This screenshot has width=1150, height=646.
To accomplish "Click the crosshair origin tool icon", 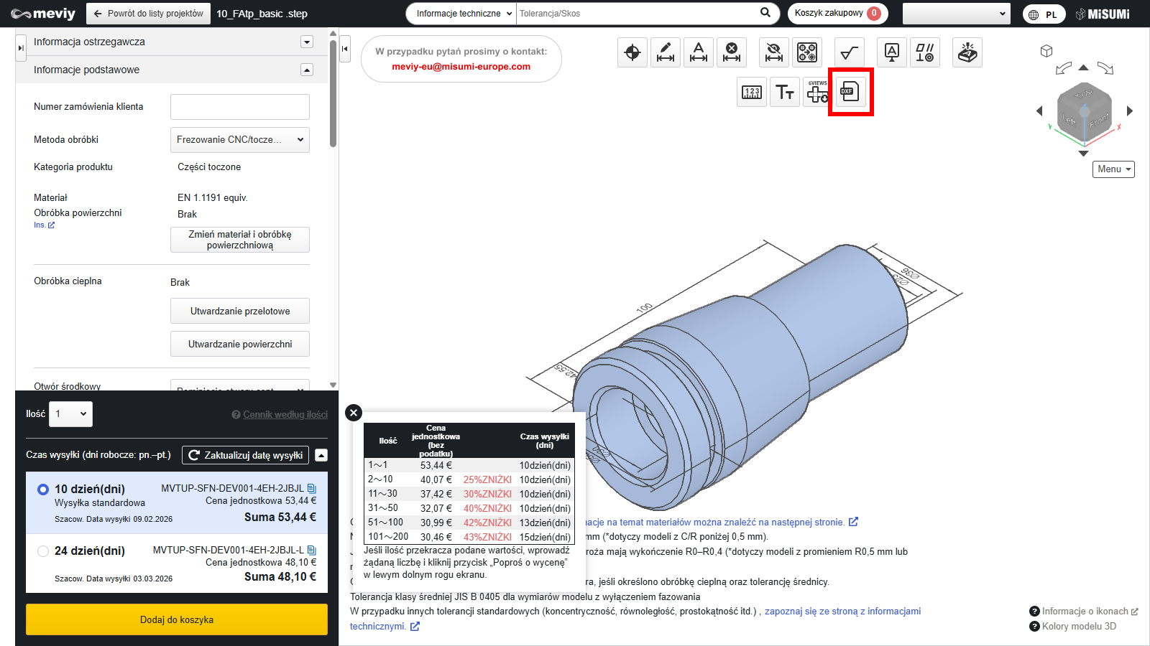I will (632, 52).
